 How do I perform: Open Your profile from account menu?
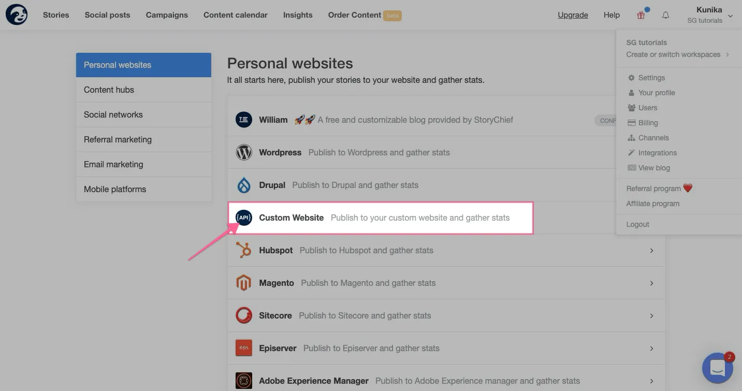[657, 93]
